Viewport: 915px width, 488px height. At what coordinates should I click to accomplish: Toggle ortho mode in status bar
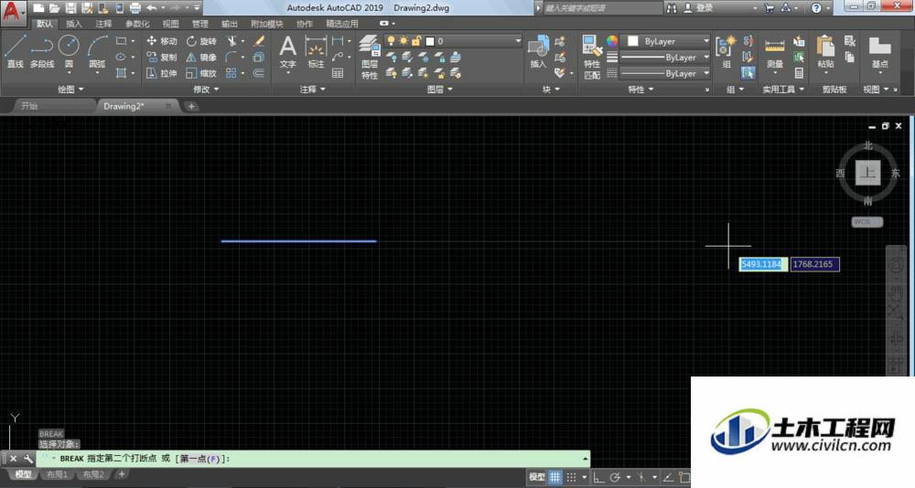pyautogui.click(x=598, y=477)
